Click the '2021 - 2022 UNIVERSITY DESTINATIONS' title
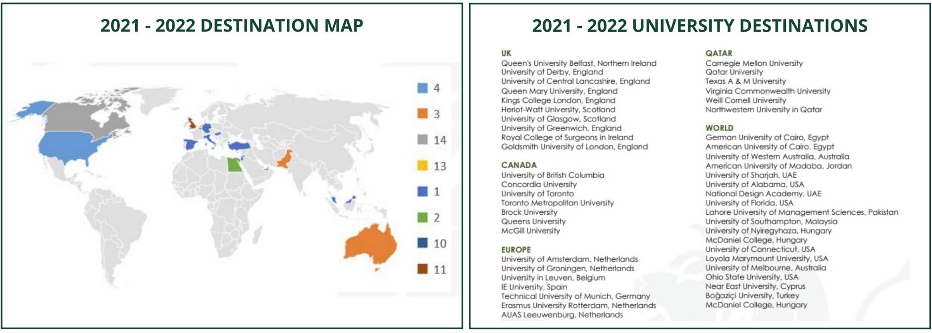The width and height of the screenshot is (932, 333). [700, 25]
